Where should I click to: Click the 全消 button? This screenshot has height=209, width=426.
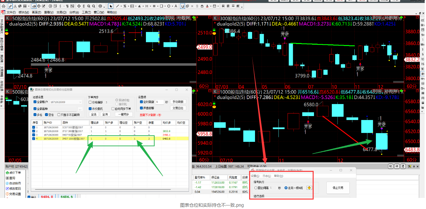(105, 114)
